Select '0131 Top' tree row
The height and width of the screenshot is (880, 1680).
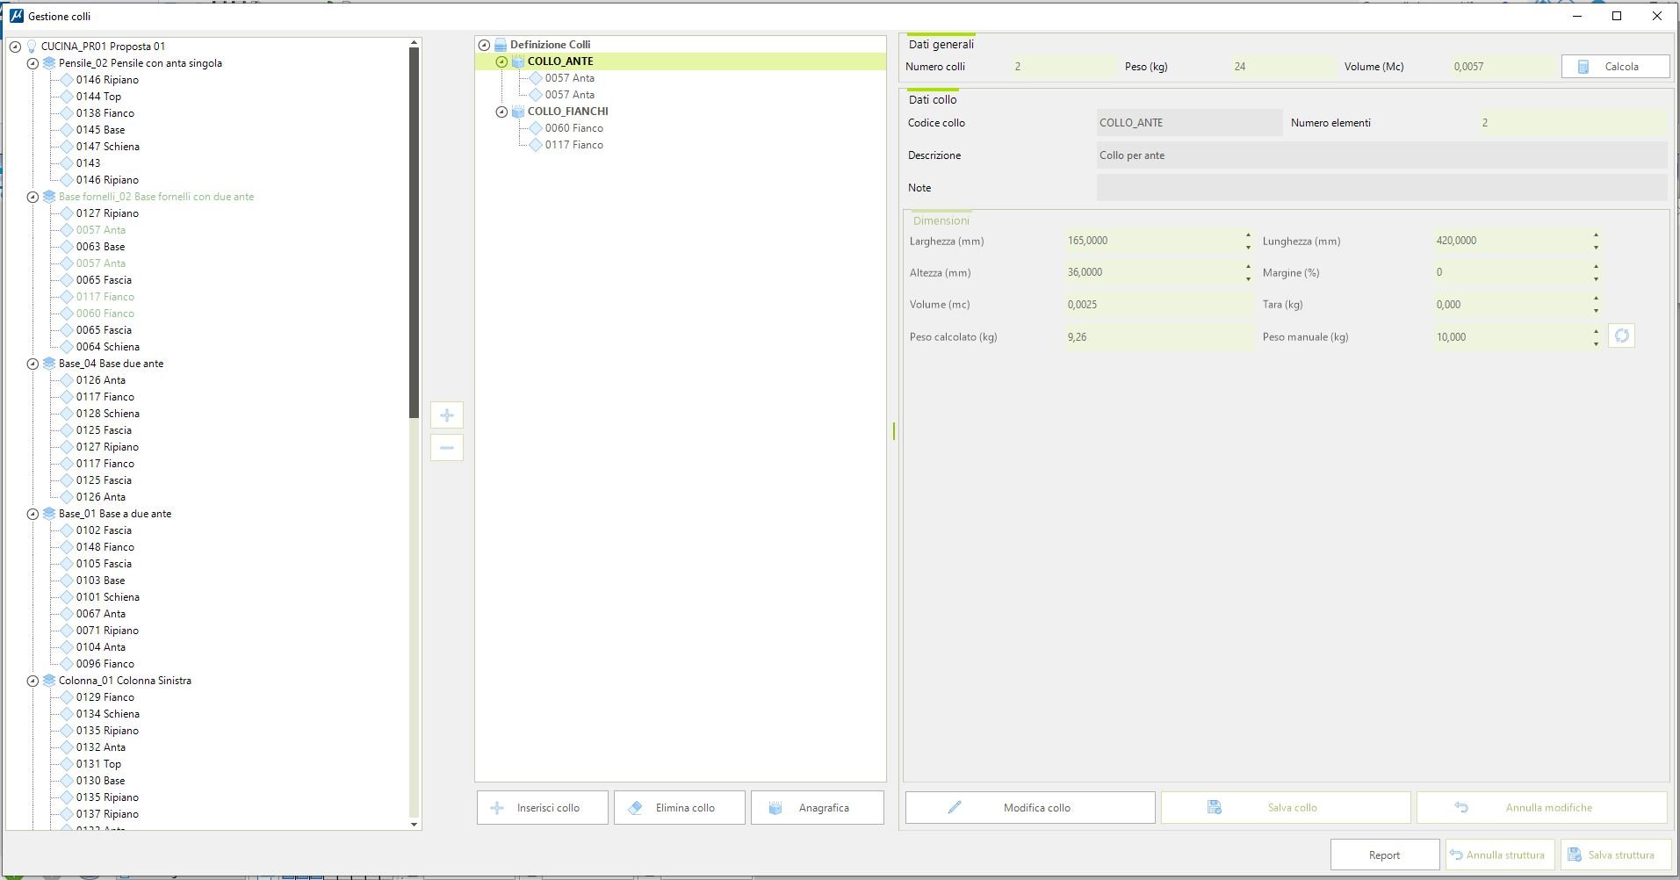(98, 764)
